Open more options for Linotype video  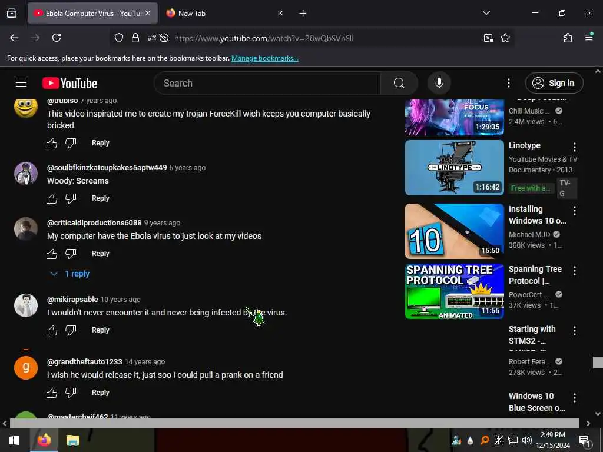tap(575, 147)
